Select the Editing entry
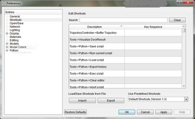Image resolution: width=195 pixels, height=119 pixels. click(x=14, y=40)
